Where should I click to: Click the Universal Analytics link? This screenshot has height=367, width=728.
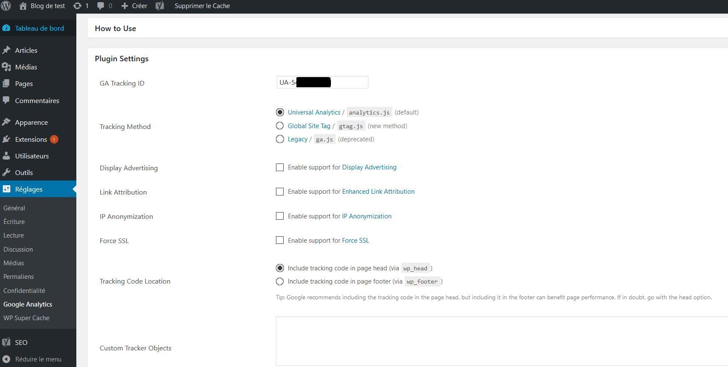point(314,112)
